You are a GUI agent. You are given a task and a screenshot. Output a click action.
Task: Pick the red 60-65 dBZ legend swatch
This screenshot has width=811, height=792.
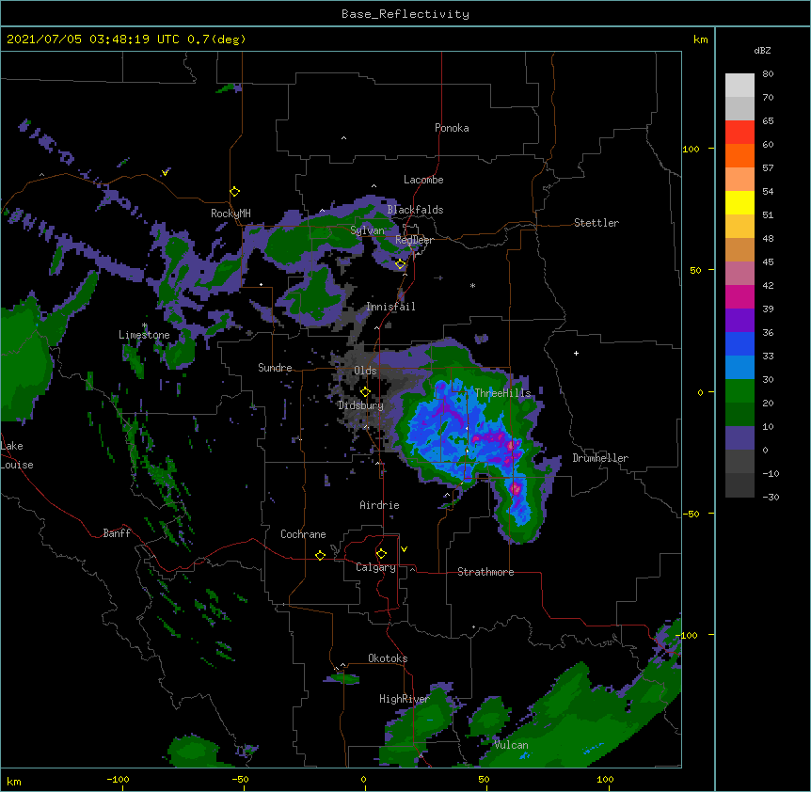click(x=739, y=132)
